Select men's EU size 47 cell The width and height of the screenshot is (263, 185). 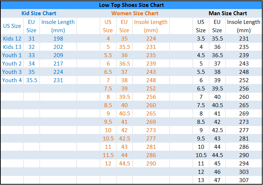[x=217, y=180]
